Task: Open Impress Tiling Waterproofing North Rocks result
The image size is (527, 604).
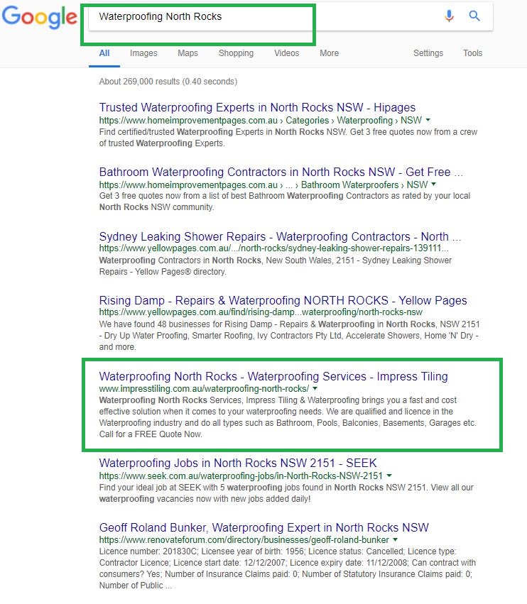Action: (273, 376)
